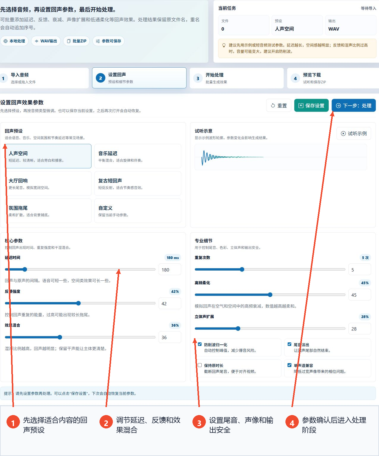Toggle the 尾音淡出 checkbox
Image resolution: width=379 pixels, height=456 pixels.
290,344
